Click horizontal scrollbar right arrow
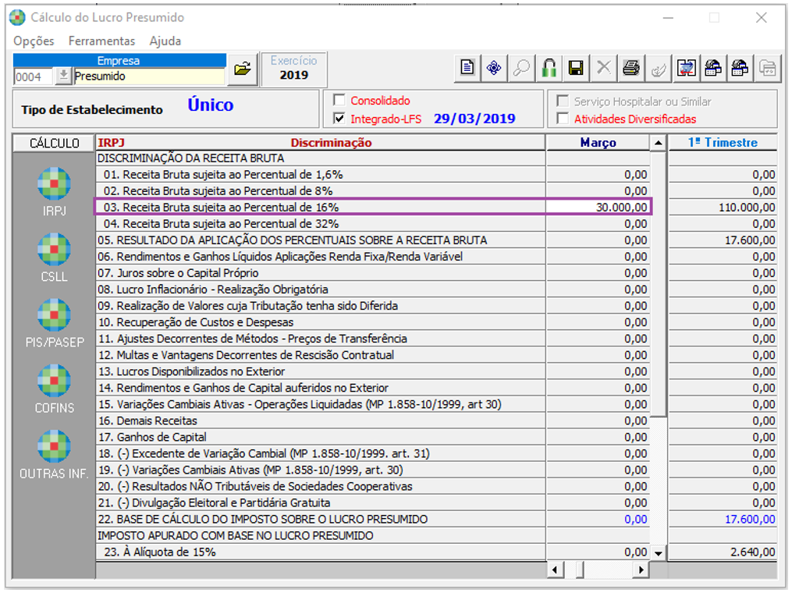The image size is (792, 593). point(641,570)
